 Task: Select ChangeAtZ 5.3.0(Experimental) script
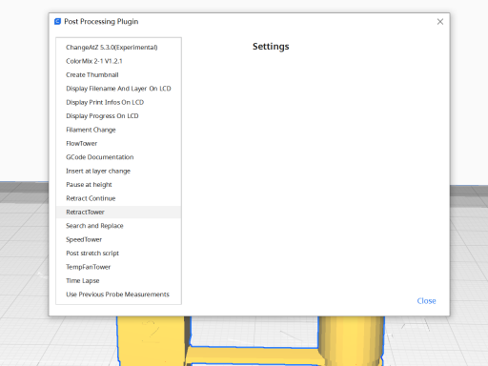pos(118,48)
